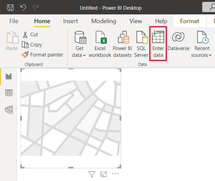Connect to SQL Server
The image size is (215, 181).
(141, 44)
